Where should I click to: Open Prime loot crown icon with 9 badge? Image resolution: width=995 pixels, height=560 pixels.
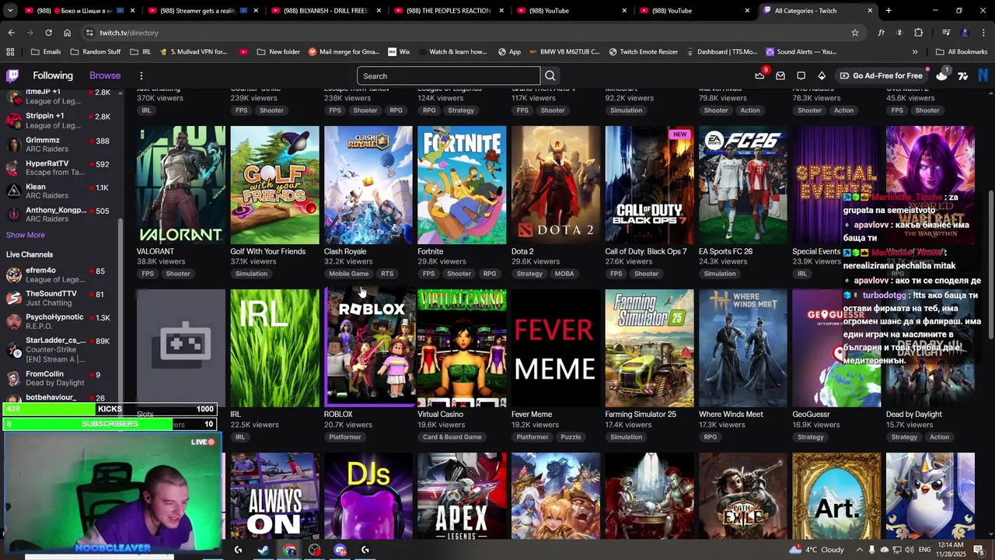[x=759, y=75]
